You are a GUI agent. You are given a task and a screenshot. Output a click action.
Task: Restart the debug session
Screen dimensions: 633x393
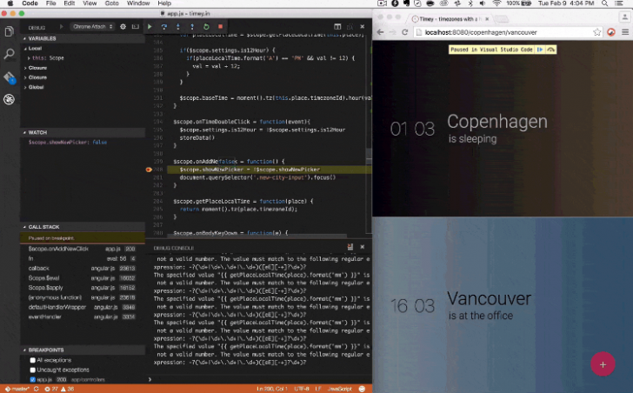pyautogui.click(x=206, y=27)
